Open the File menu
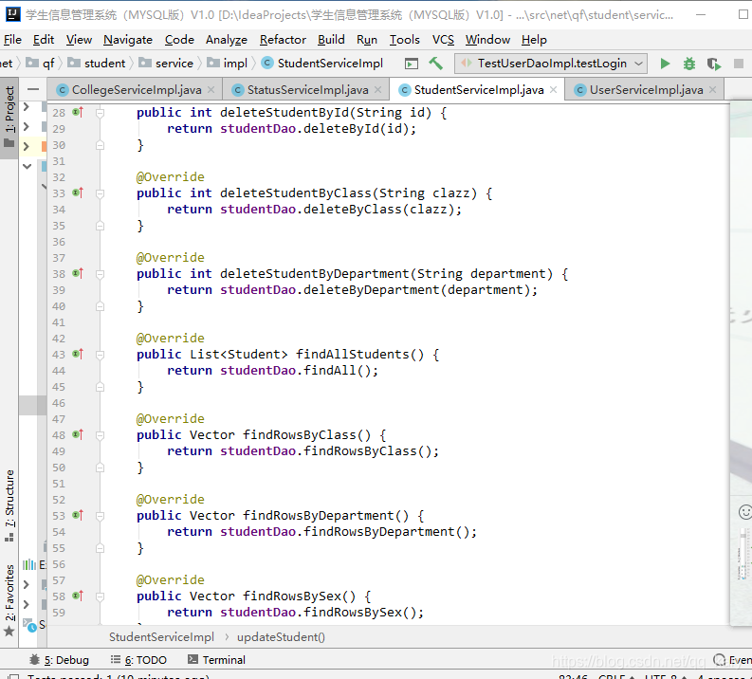The width and height of the screenshot is (752, 679). tap(12, 39)
